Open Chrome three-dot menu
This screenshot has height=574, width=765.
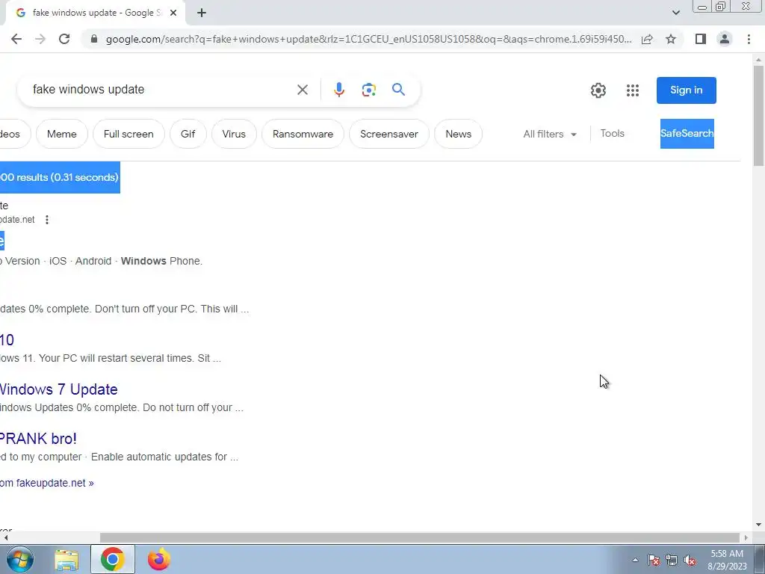749,39
